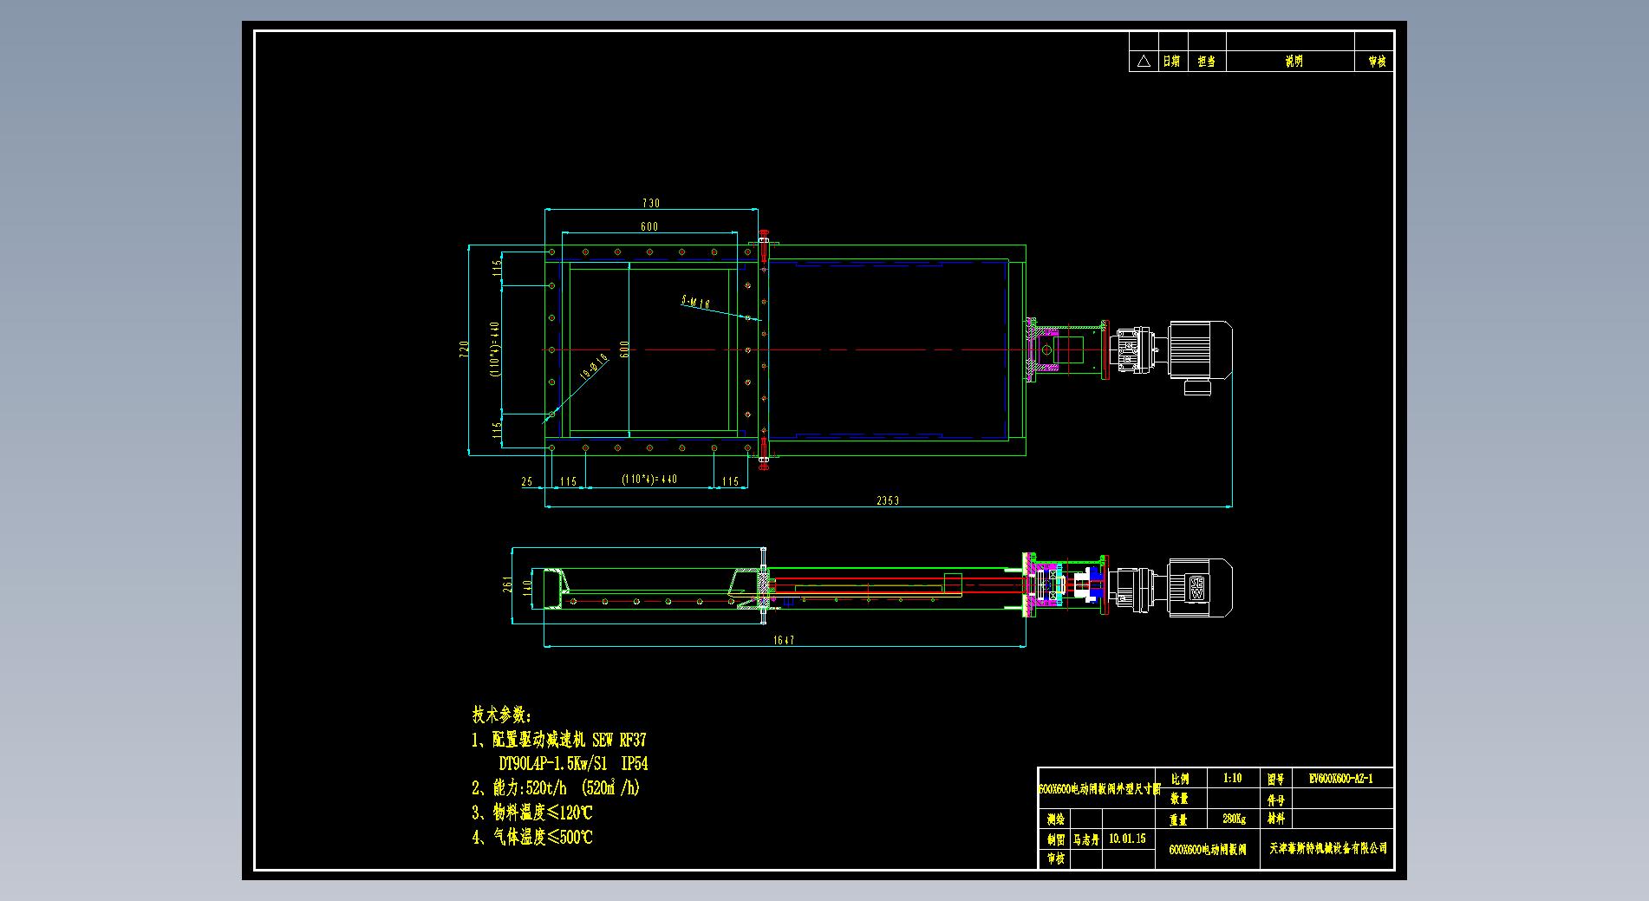The height and width of the screenshot is (901, 1649).
Task: Click the revision triangle symbol in top table
Action: (x=1144, y=61)
